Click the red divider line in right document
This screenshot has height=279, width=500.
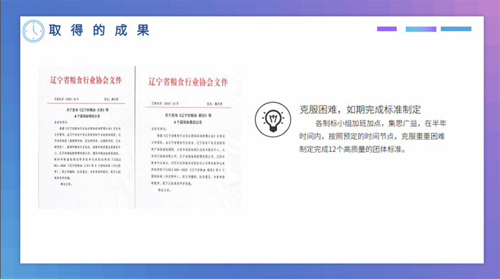click(x=188, y=107)
